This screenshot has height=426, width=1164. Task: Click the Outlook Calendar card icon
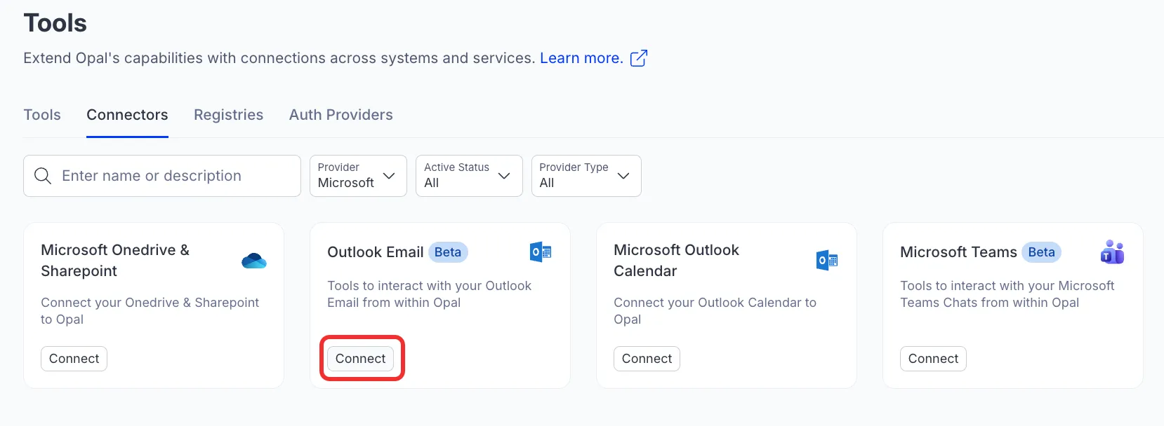[827, 261]
